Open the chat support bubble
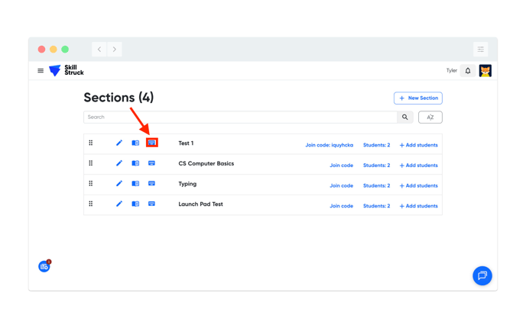 click(482, 275)
